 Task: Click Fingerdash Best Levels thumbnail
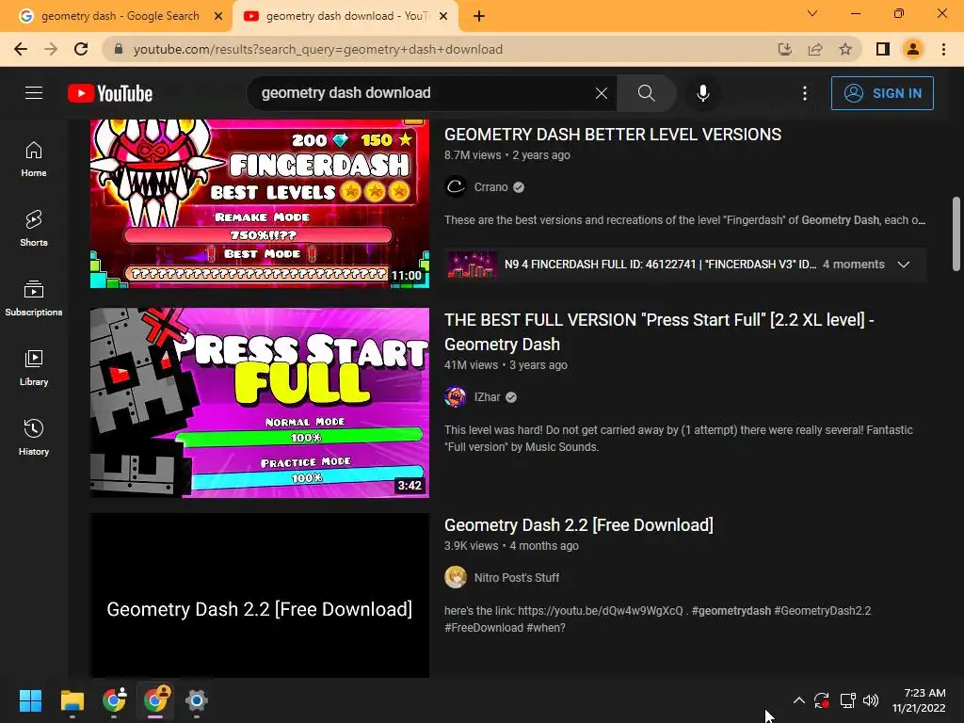click(x=260, y=203)
